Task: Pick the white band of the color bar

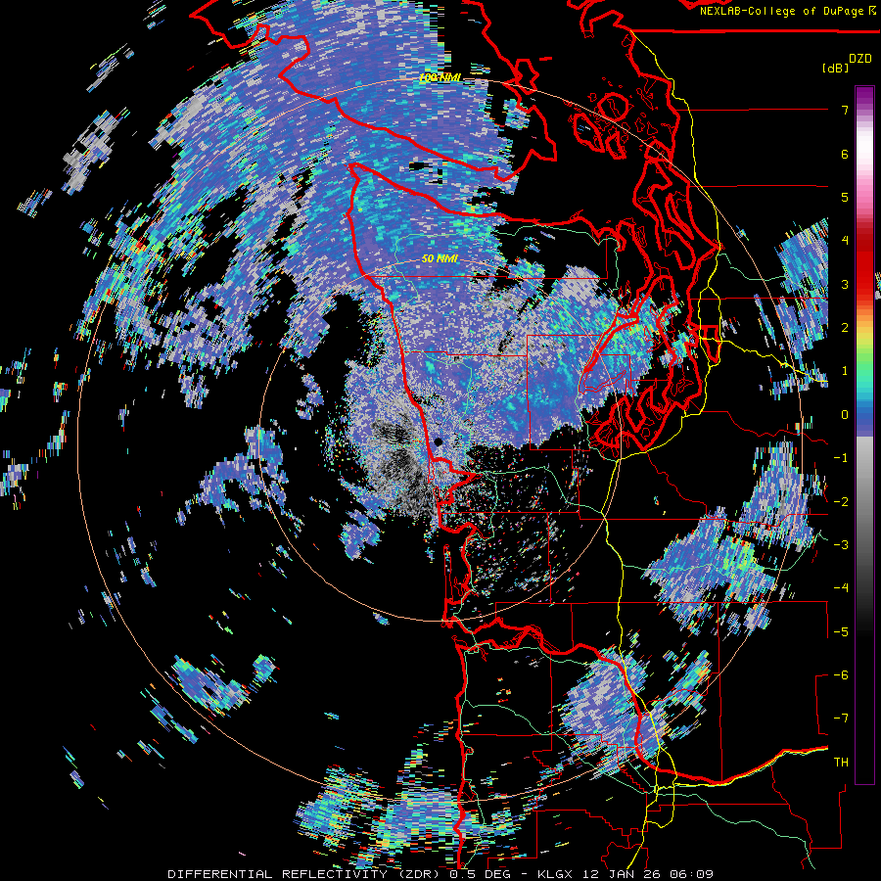Action: coord(864,147)
